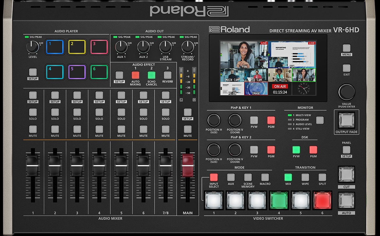This screenshot has height=236, width=380.
Task: Select the INPUT SELECT mode button
Action: pyautogui.click(x=214, y=177)
